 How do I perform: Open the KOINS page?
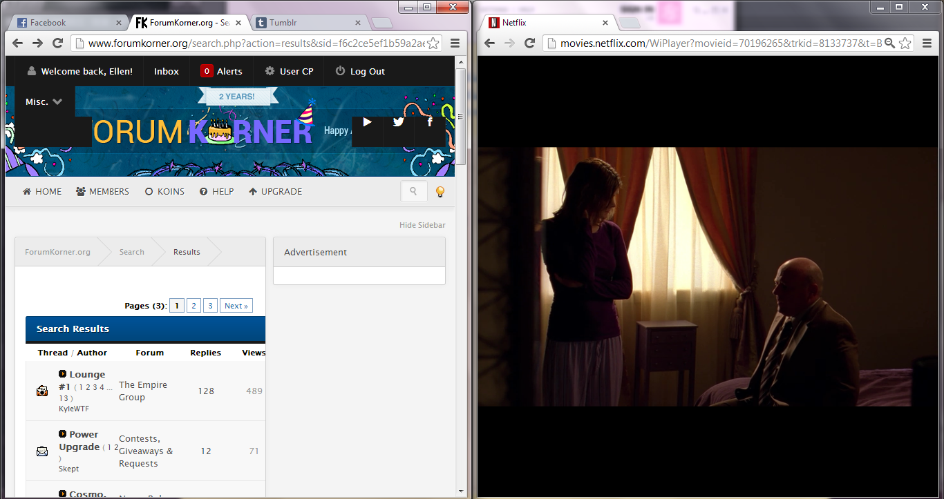click(164, 191)
